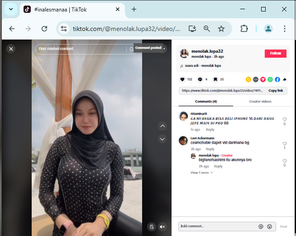This screenshot has height=236, width=296.
Task: Select the #inalesmanaa | TikTok tab
Action: [72, 9]
